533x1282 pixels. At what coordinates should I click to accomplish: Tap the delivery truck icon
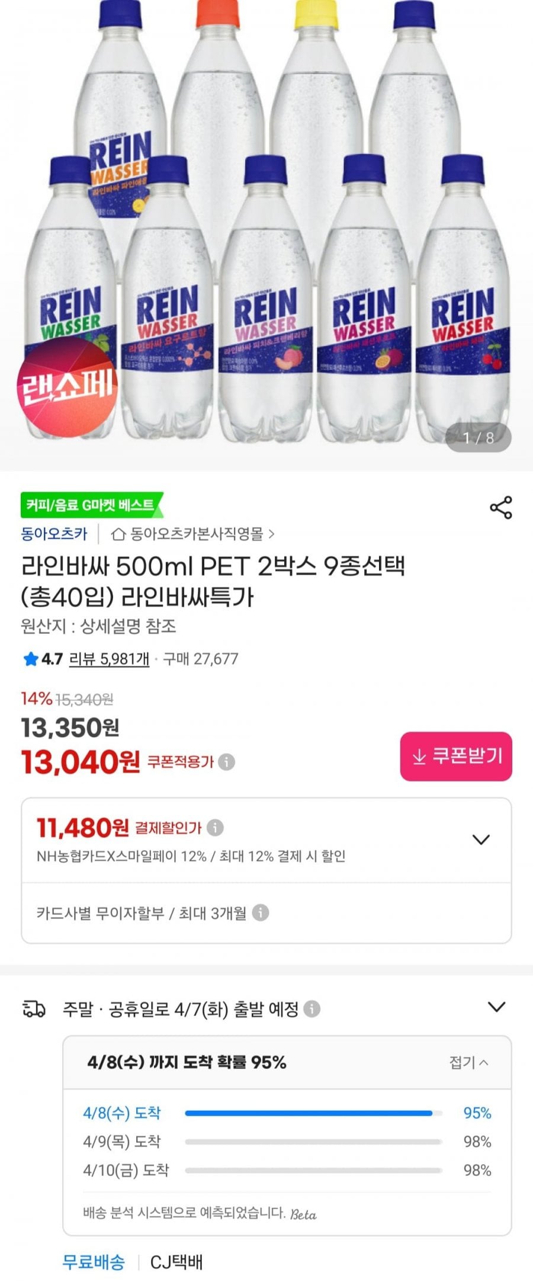[x=34, y=1009]
